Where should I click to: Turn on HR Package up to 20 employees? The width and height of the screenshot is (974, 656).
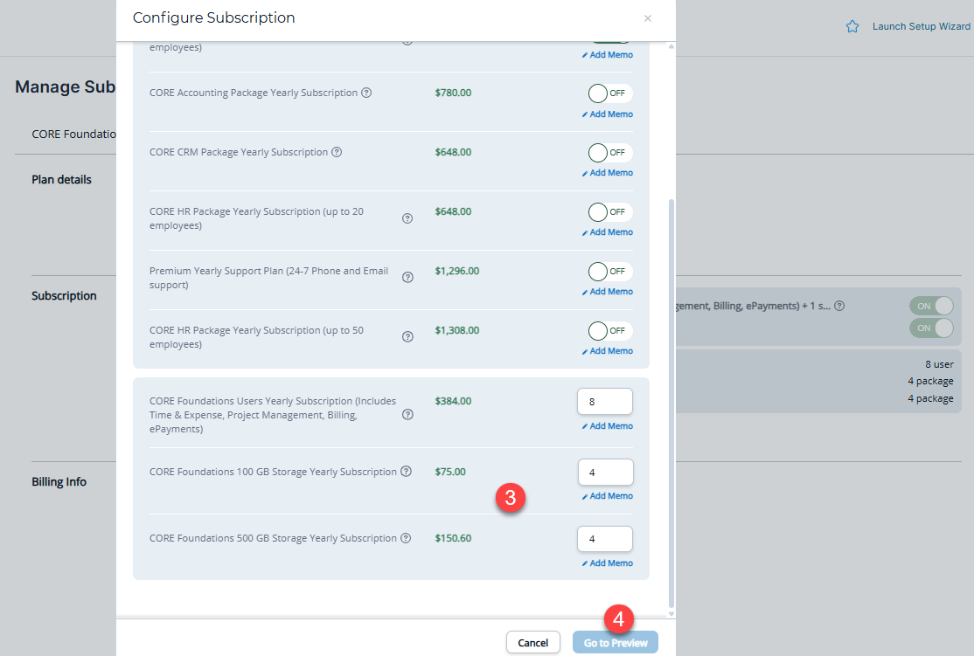[x=610, y=212]
